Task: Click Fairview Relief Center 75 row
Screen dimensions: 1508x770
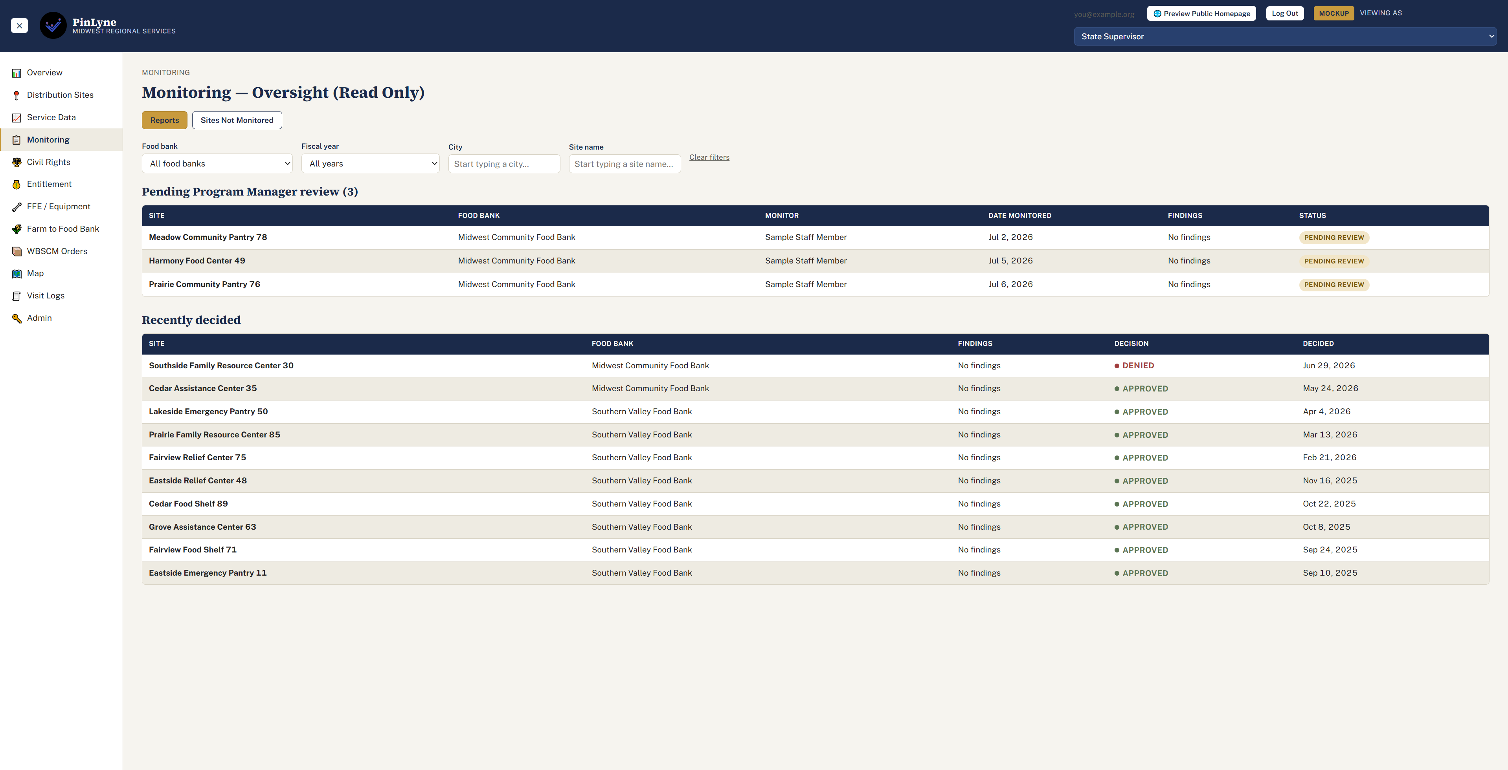Action: pos(815,458)
